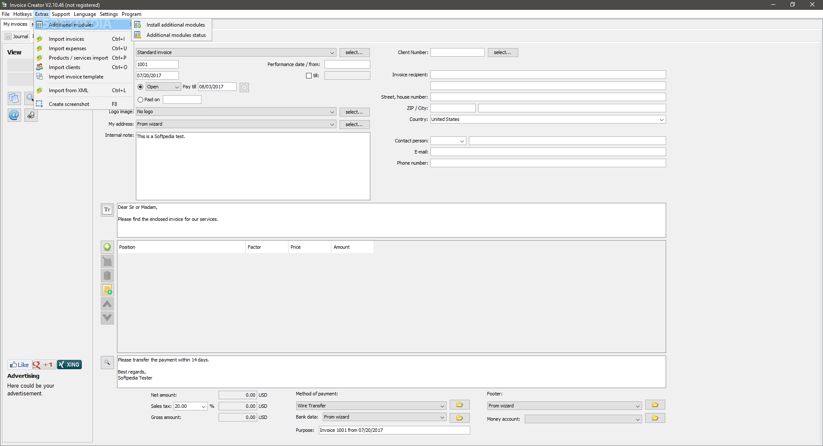Open the Language menu

[x=85, y=14]
